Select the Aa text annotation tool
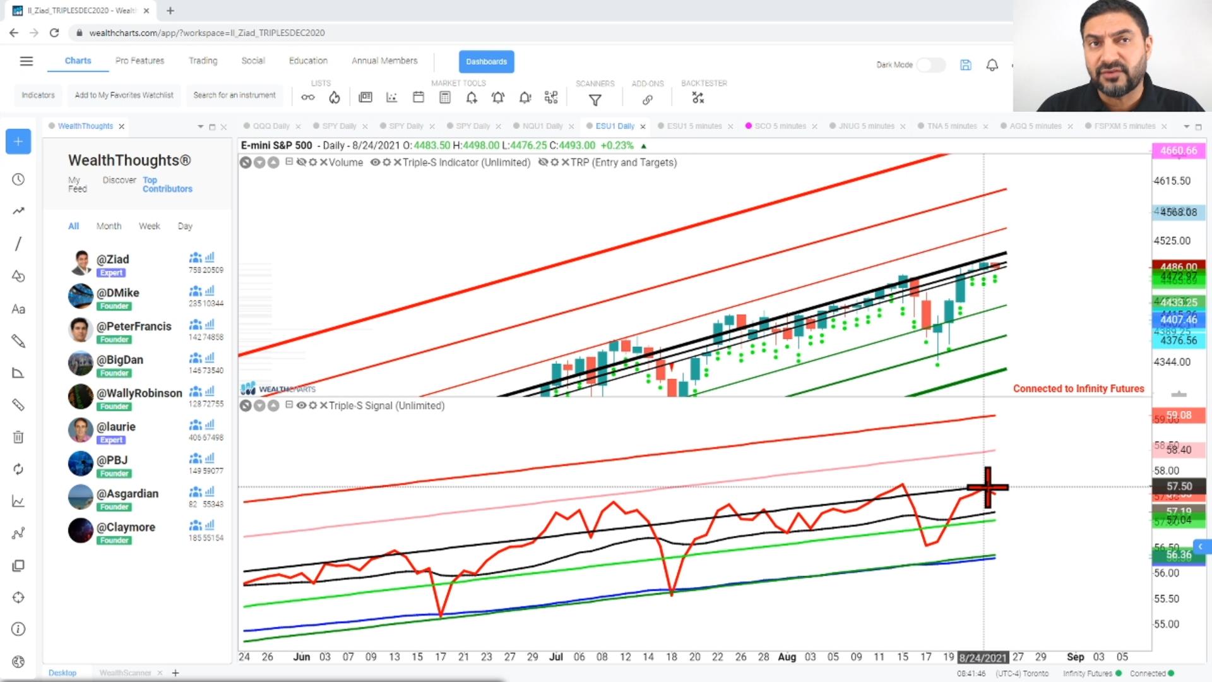This screenshot has height=682, width=1212. tap(18, 309)
